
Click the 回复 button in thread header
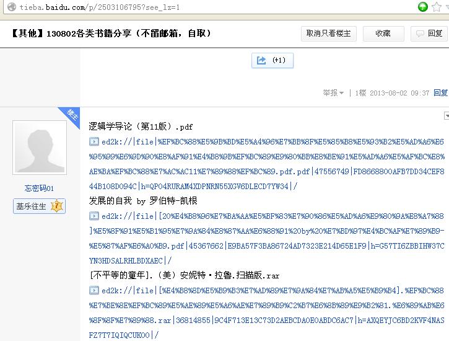[429, 33]
